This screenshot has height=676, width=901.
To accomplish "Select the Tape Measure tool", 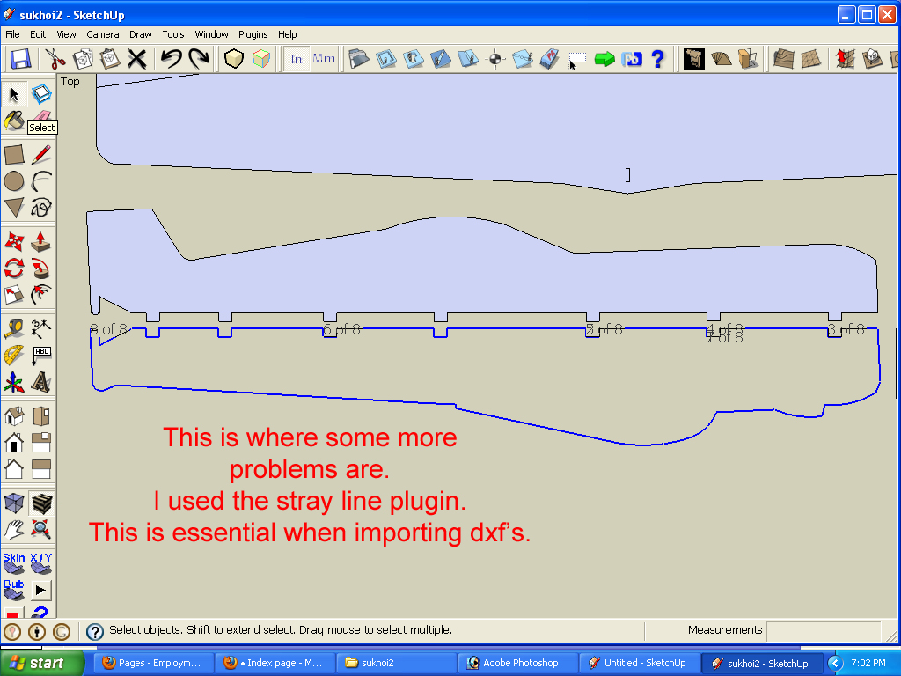I will (x=13, y=328).
